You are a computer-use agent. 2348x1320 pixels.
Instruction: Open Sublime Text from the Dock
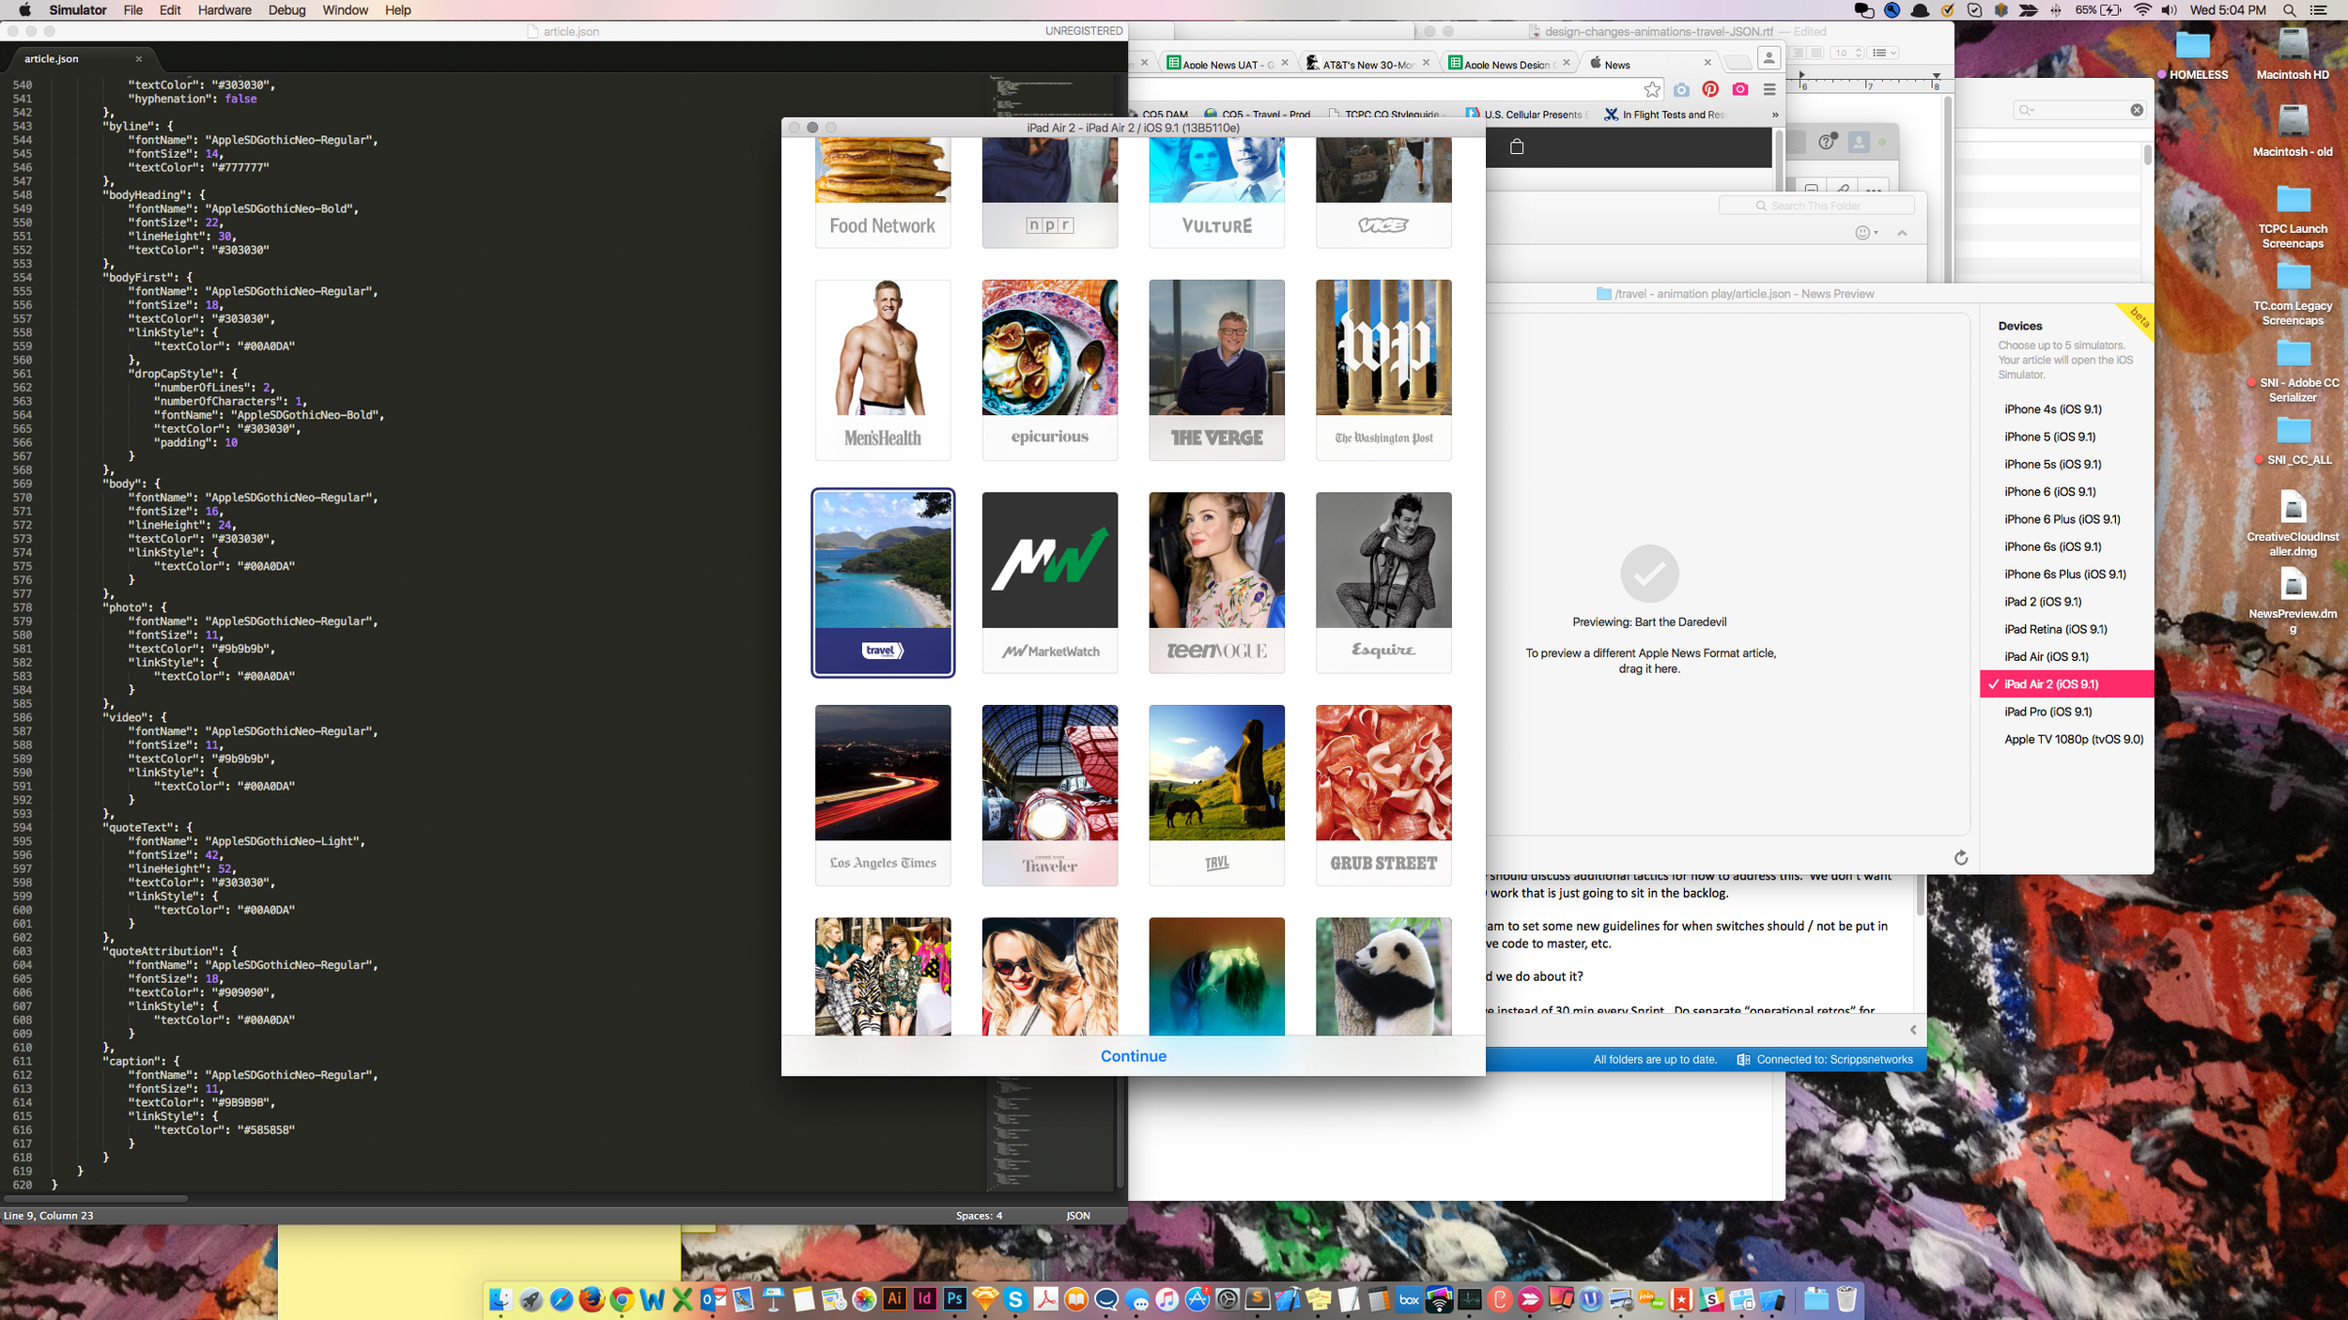[1258, 1298]
